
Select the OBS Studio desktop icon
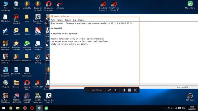pyautogui.click(x=190, y=97)
